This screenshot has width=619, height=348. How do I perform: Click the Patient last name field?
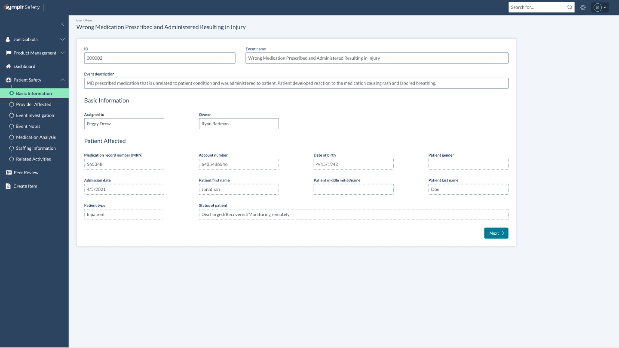pyautogui.click(x=469, y=189)
